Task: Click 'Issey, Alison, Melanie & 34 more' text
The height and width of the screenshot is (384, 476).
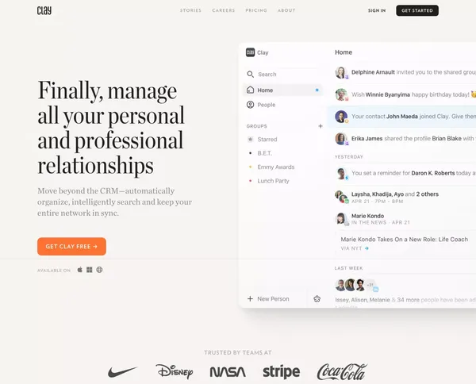Action: pos(377,300)
